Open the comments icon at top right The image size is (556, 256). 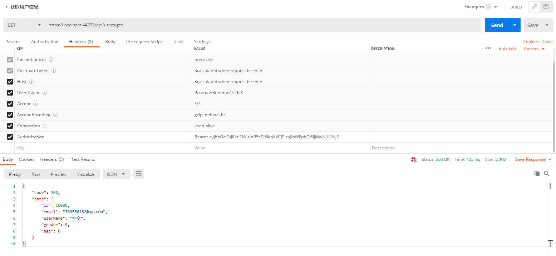[x=546, y=7]
